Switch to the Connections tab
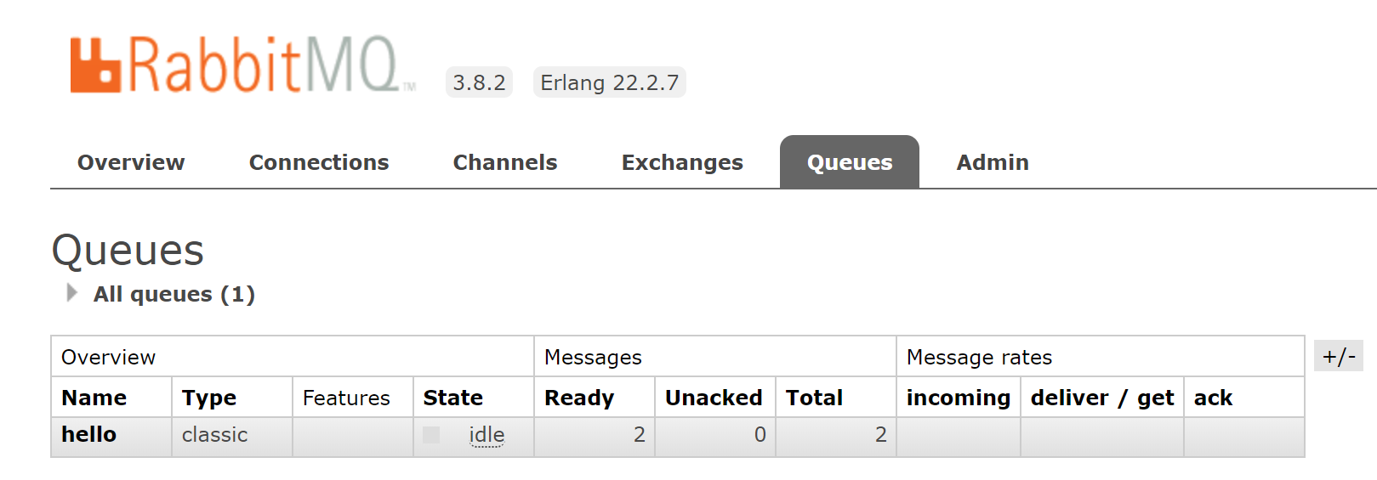 (x=319, y=162)
